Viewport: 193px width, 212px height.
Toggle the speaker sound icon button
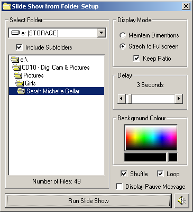click(x=182, y=200)
